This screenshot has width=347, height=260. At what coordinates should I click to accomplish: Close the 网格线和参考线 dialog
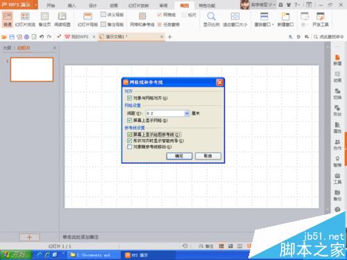point(219,83)
